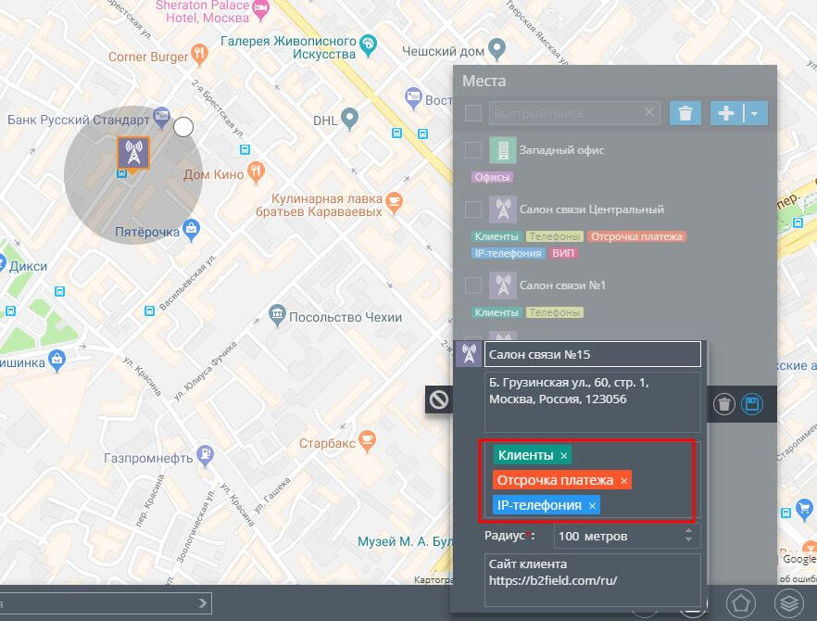Open the map layers icon in the bottom bar
Image resolution: width=817 pixels, height=621 pixels.
(789, 603)
